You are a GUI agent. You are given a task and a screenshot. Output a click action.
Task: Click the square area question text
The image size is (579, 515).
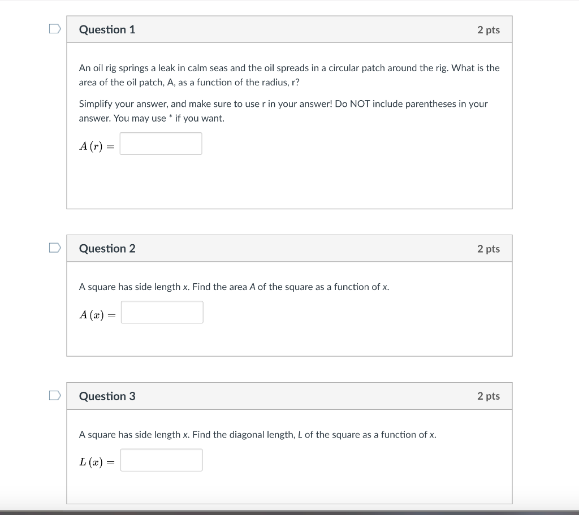point(234,287)
